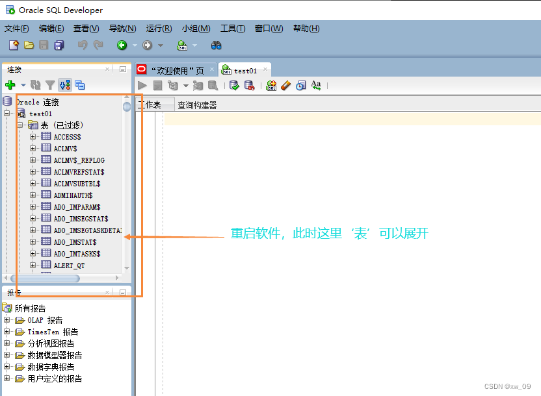Viewport: 541px width, 396px height.
Task: Click the Open folder icon
Action: click(29, 45)
